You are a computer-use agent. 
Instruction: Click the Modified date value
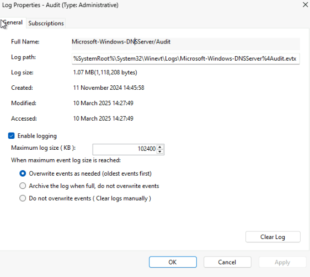[103, 103]
